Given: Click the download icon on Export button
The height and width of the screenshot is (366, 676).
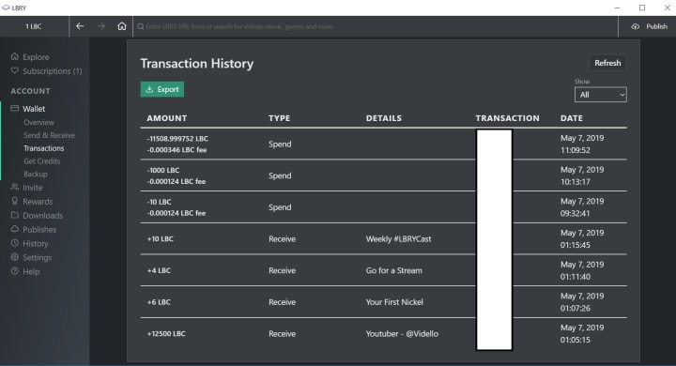Looking at the screenshot, I should pos(149,89).
